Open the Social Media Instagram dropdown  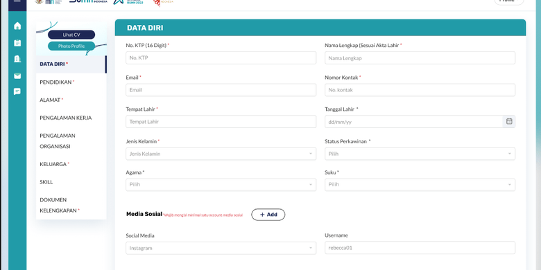pos(221,248)
